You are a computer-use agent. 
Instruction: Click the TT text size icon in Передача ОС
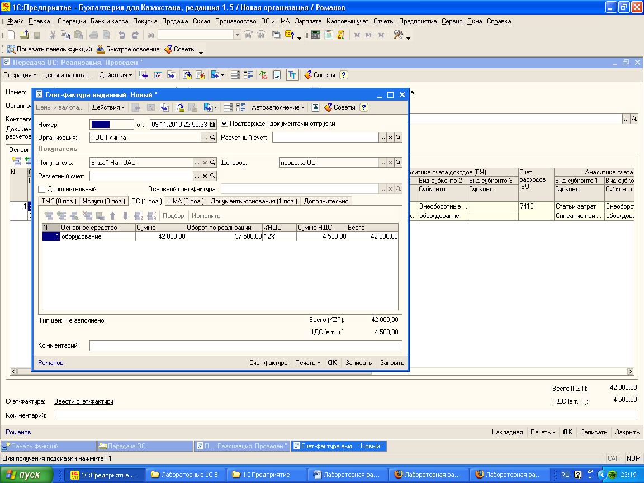292,75
